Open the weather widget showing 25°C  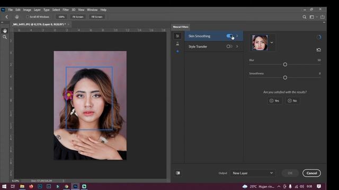[258, 186]
